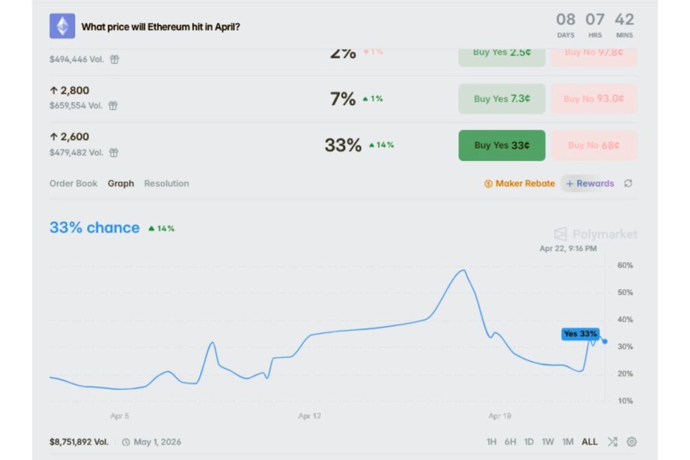Click the Rewards button

590,183
